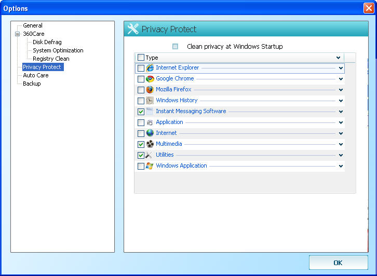Screen dimensions: 377x276
Task: Expand the Google Chrome row chevron
Action: coord(341,79)
